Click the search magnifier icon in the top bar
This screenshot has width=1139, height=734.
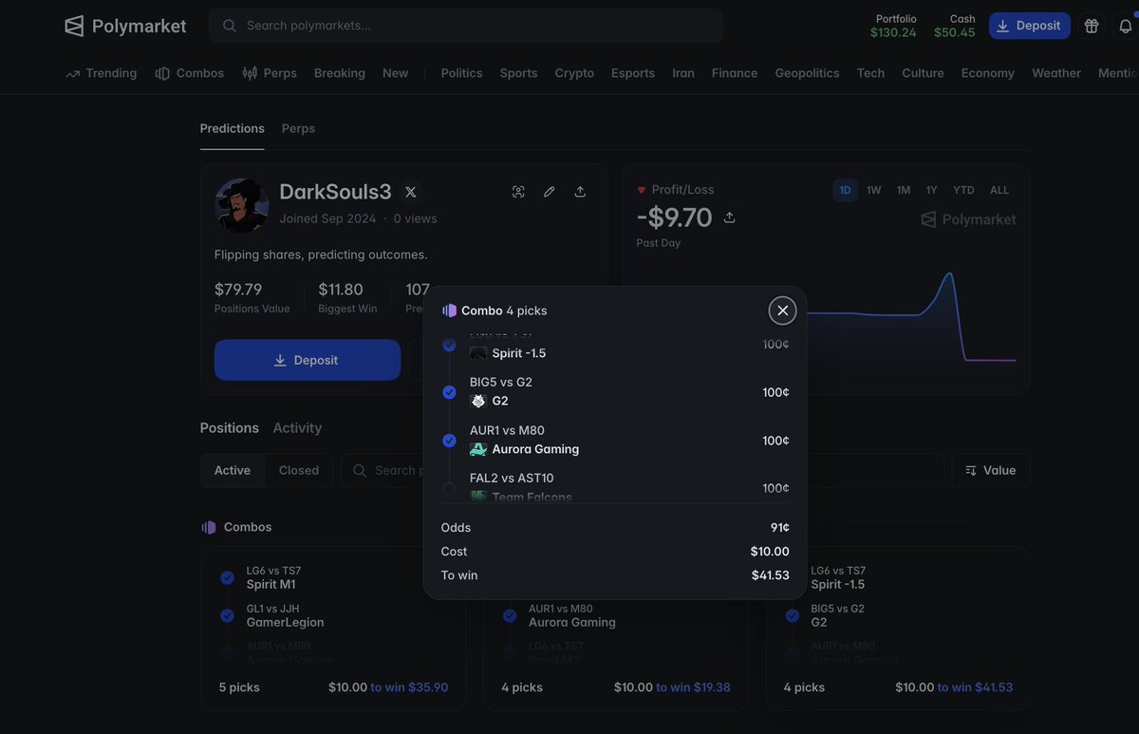(x=230, y=26)
